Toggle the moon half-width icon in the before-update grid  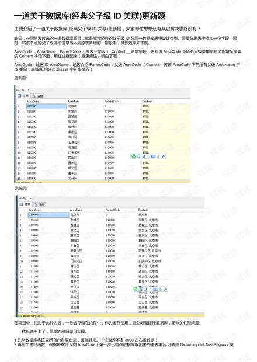(x=143, y=156)
